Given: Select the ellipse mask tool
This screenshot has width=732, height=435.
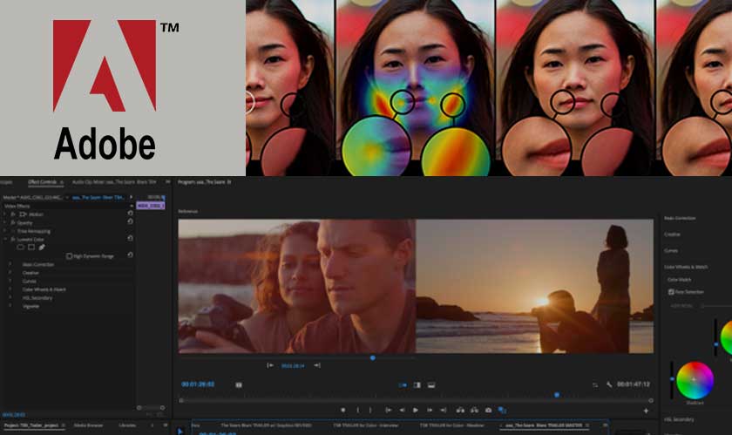Looking at the screenshot, I should pos(20,247).
